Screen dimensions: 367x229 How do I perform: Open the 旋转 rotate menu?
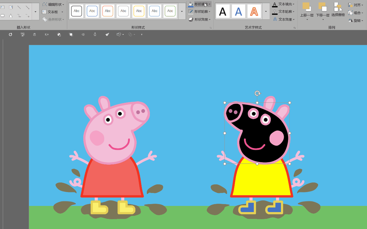tap(355, 21)
